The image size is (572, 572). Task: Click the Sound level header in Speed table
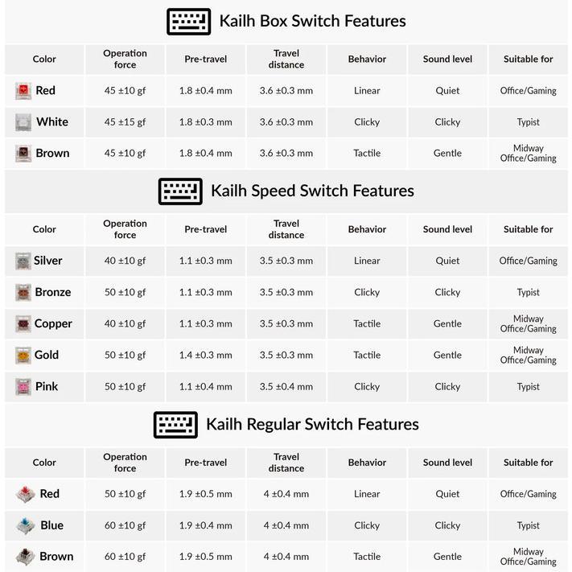coord(447,229)
